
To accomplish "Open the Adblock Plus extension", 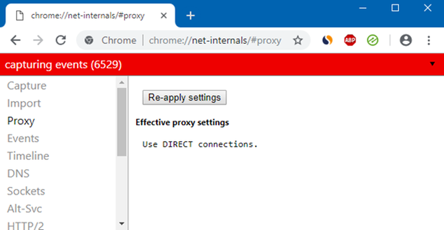I will click(350, 40).
